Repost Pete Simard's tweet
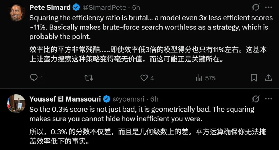 pyautogui.click(x=89, y=78)
